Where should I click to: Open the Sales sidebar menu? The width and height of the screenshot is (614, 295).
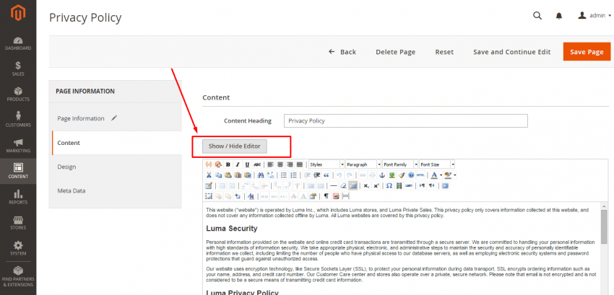(x=18, y=69)
